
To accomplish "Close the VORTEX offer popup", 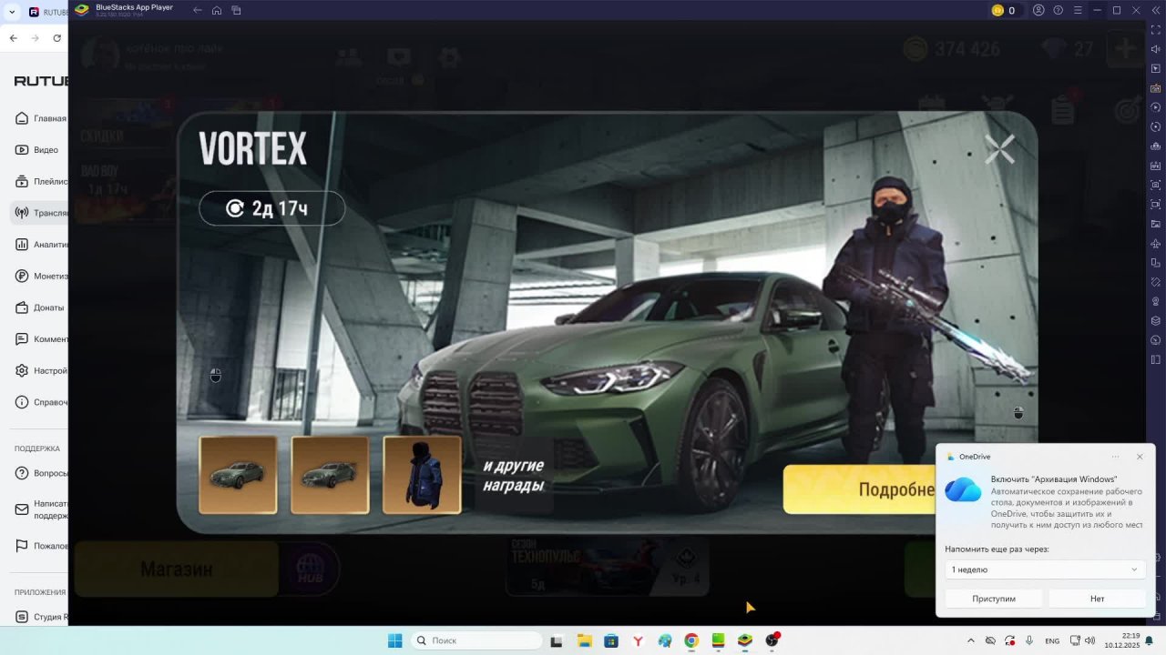I will pyautogui.click(x=999, y=149).
